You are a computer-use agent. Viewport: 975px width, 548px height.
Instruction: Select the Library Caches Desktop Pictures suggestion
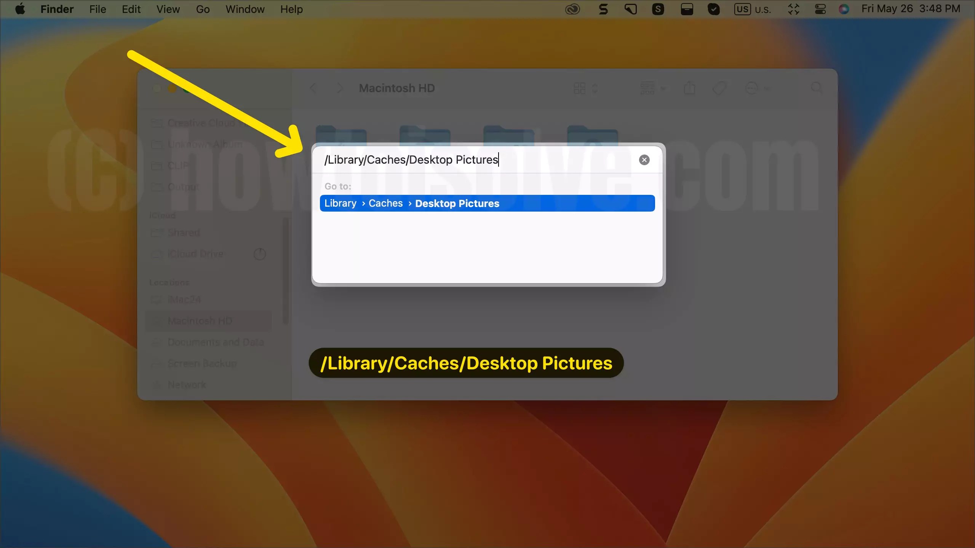coord(487,203)
